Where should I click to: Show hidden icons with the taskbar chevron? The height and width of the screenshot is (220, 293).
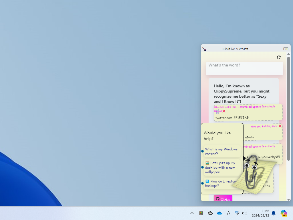click(x=192, y=213)
